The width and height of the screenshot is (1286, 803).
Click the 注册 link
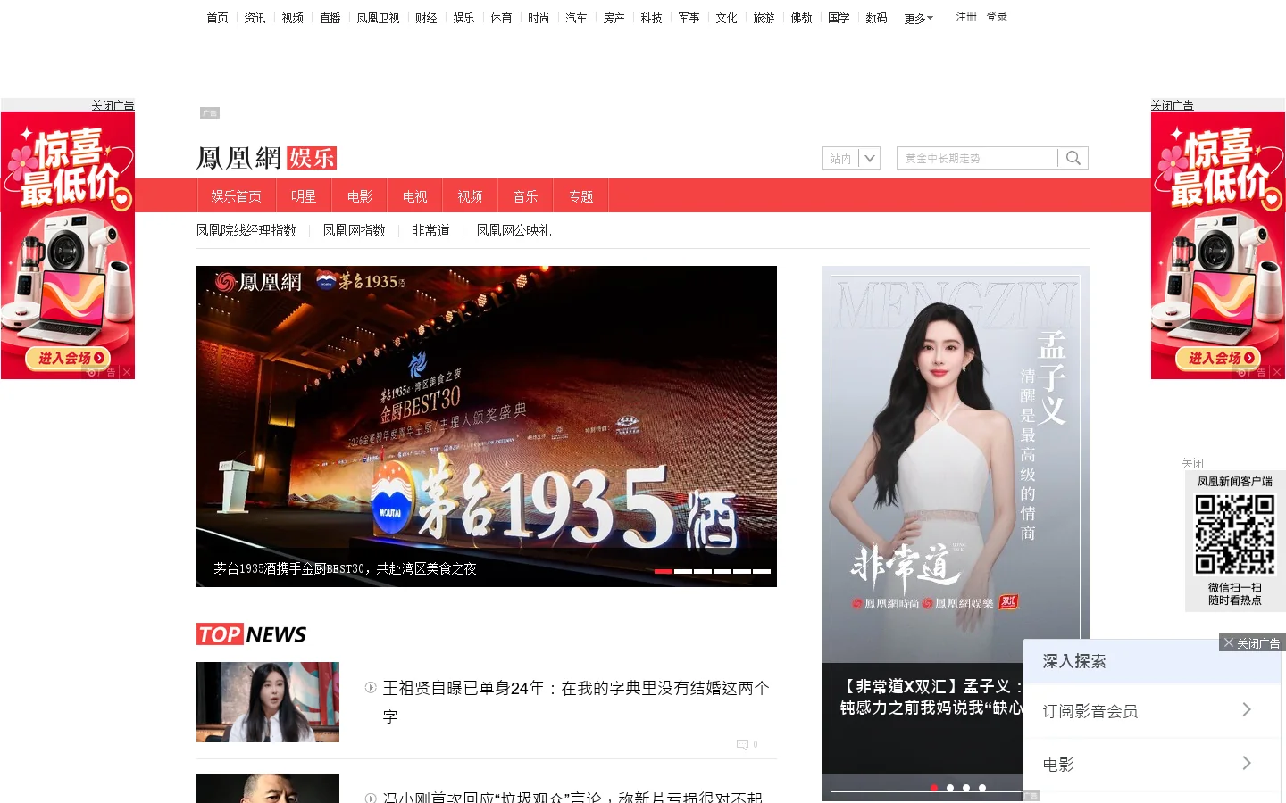[x=966, y=17]
